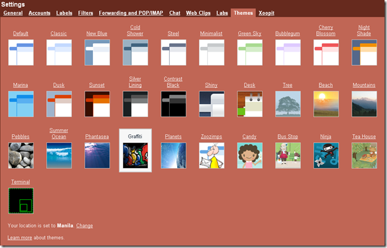Viewport: 387px width, 248px height.
Task: Click the Cherry Blossom text link
Action: click(x=326, y=31)
